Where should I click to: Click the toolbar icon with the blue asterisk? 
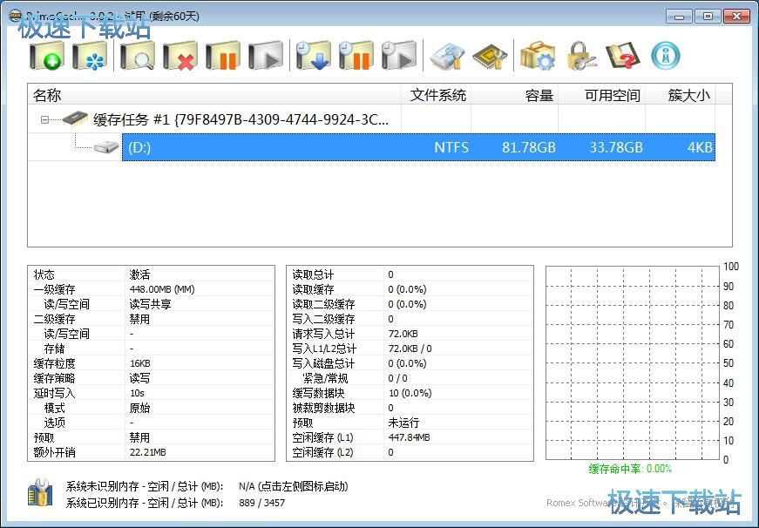click(90, 57)
